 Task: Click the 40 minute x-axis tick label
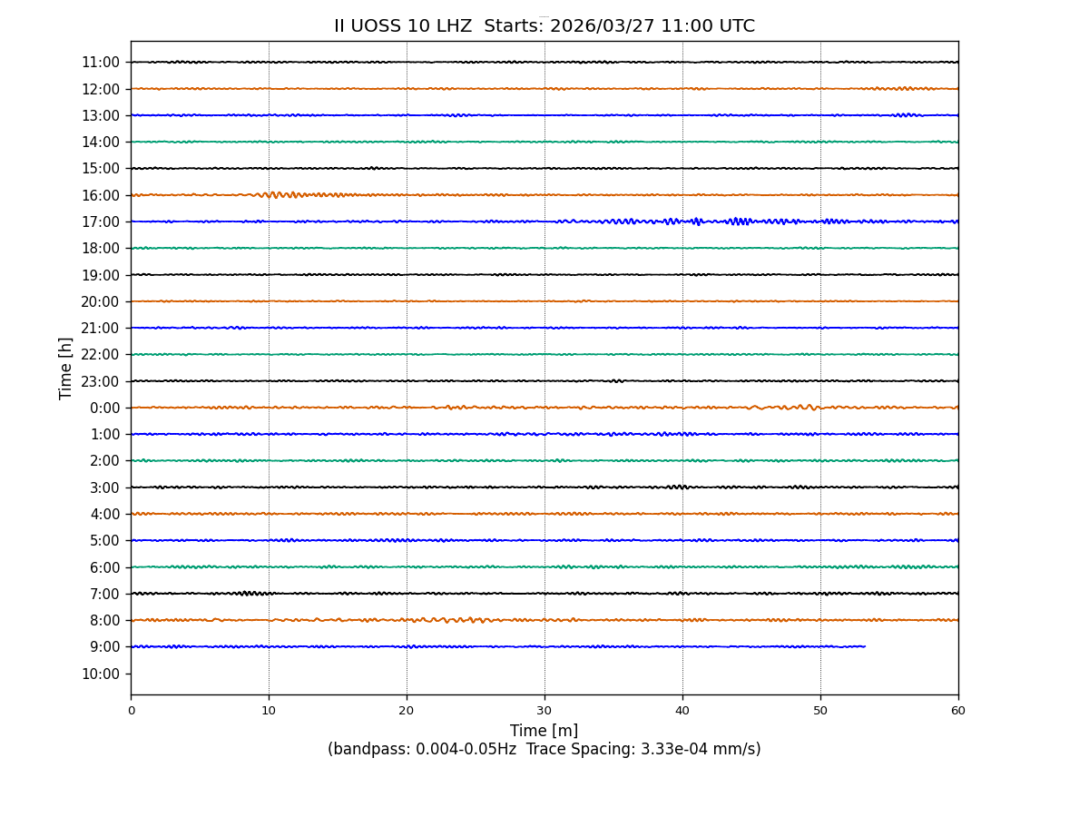coord(682,711)
